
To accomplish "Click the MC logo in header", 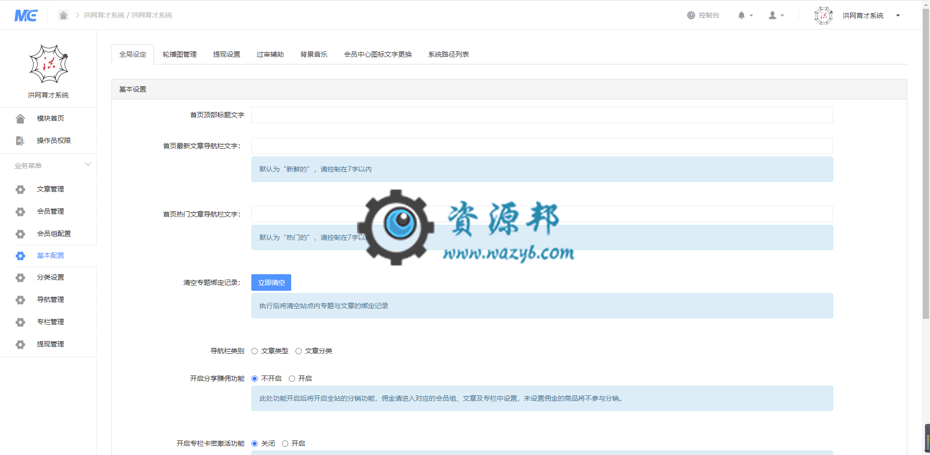I will (x=26, y=16).
